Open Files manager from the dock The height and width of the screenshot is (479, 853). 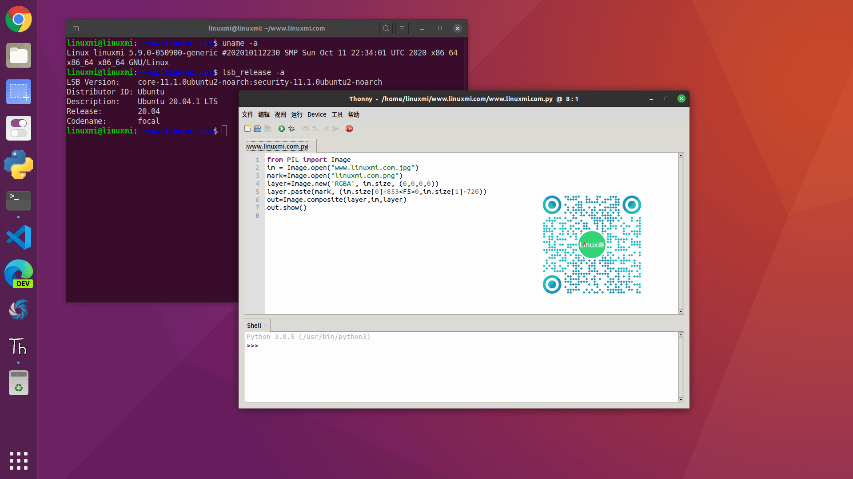point(19,55)
